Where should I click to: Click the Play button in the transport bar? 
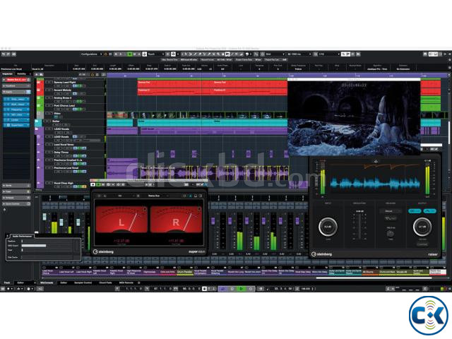point(242,289)
